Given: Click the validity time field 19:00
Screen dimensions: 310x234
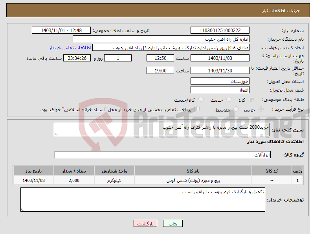Looking at the screenshot, I should (160, 70).
